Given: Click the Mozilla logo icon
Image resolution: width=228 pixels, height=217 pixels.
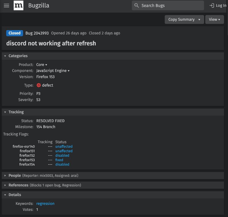Looking at the screenshot, I should 19,5.
